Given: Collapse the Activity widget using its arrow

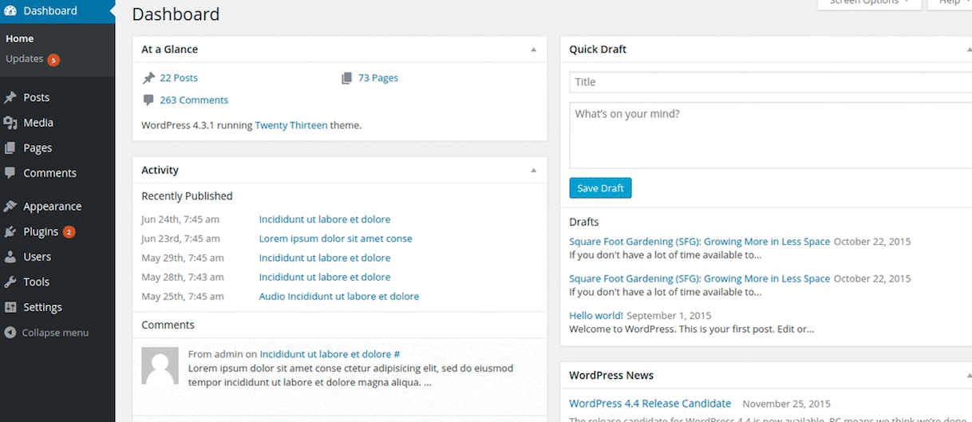Looking at the screenshot, I should point(534,170).
